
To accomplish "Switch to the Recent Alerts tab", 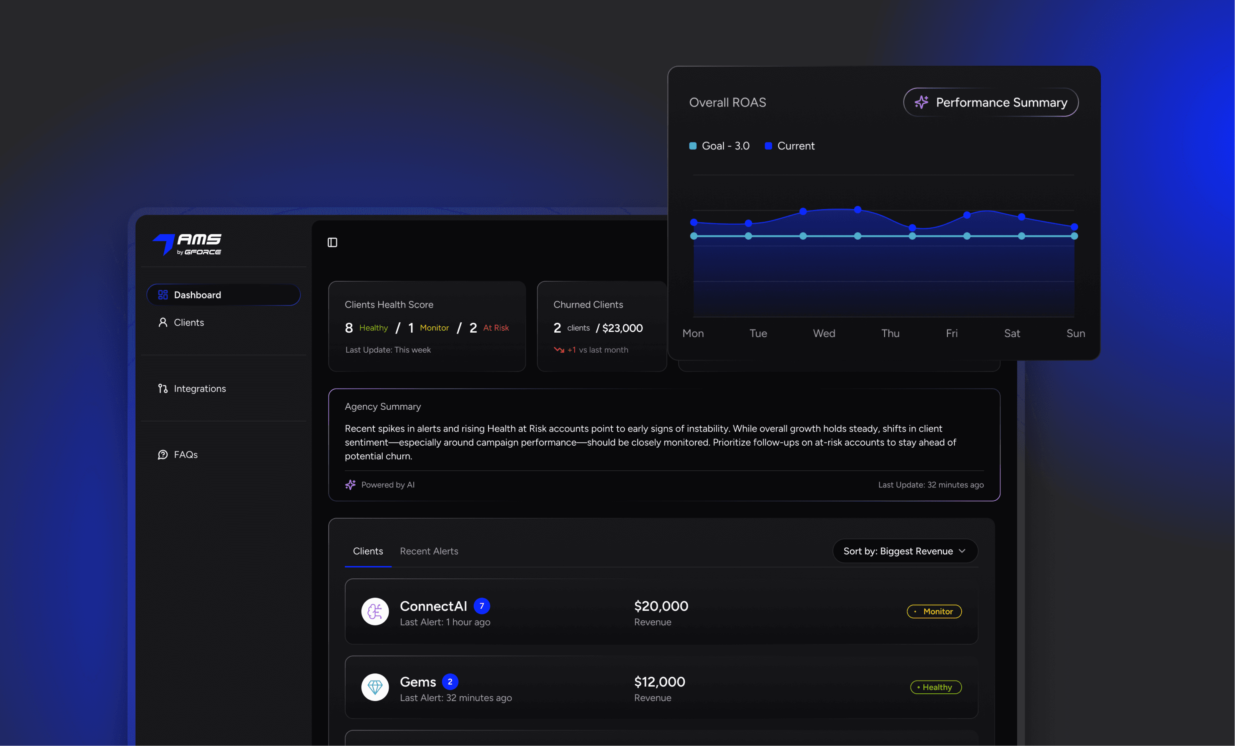I will [429, 551].
